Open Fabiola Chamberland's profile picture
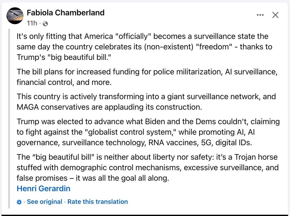This screenshot has height=216, width=290. coord(15,16)
